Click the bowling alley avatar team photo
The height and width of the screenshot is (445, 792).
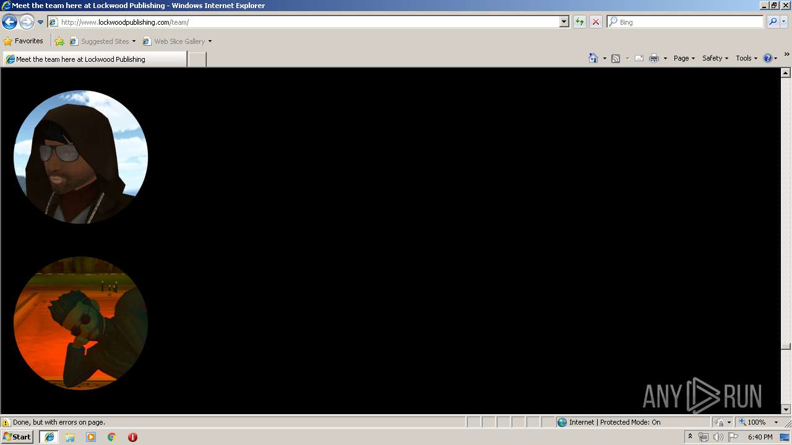point(80,323)
